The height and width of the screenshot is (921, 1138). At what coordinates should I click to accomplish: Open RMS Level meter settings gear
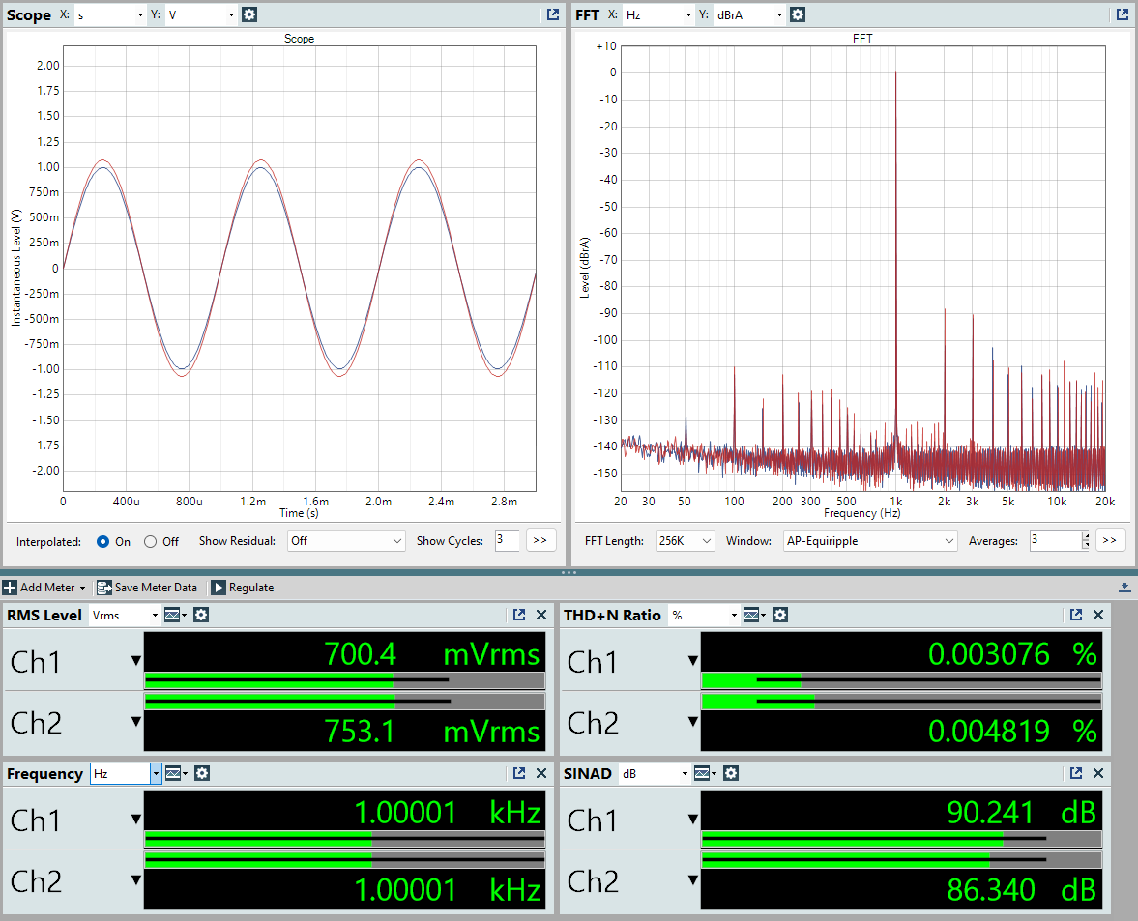(x=201, y=615)
